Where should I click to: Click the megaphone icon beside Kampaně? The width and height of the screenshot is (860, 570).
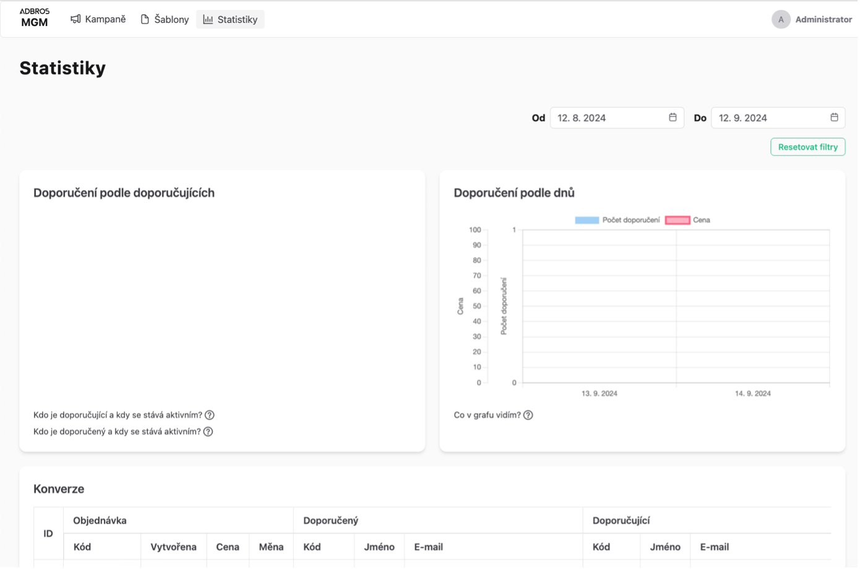(75, 19)
